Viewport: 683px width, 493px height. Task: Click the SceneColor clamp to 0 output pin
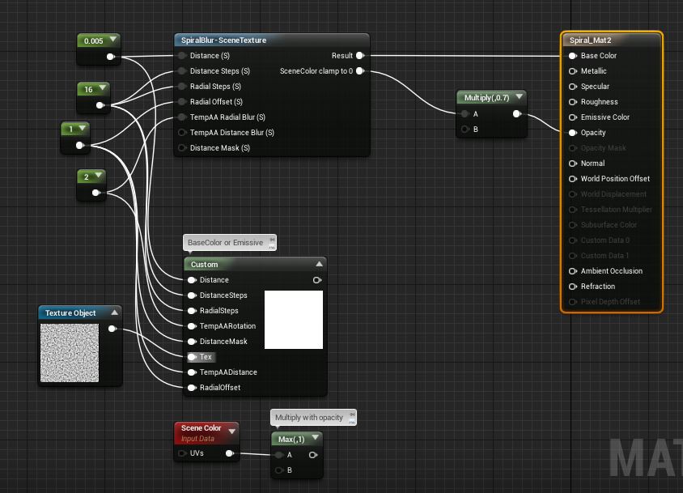coord(360,71)
